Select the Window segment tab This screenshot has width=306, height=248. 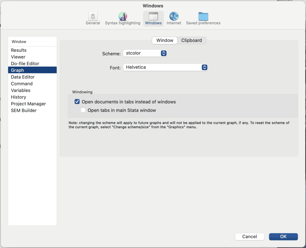point(165,40)
